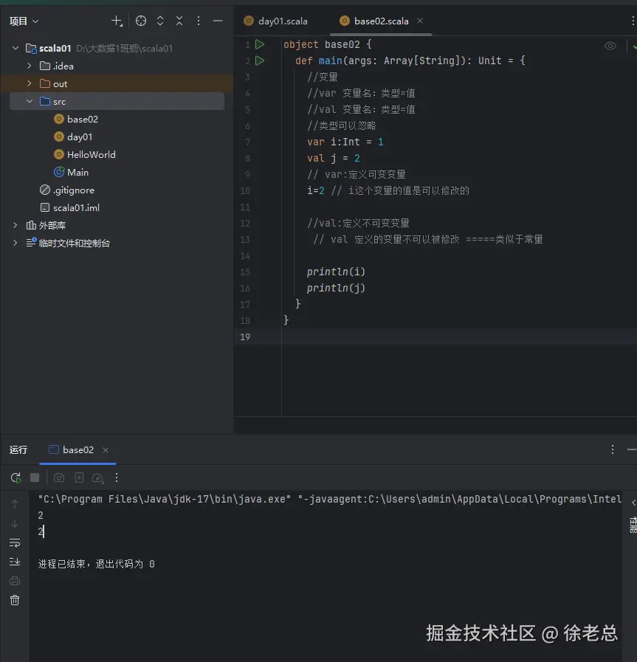The image size is (637, 662).
Task: Collapse all items in project tree
Action: (179, 21)
